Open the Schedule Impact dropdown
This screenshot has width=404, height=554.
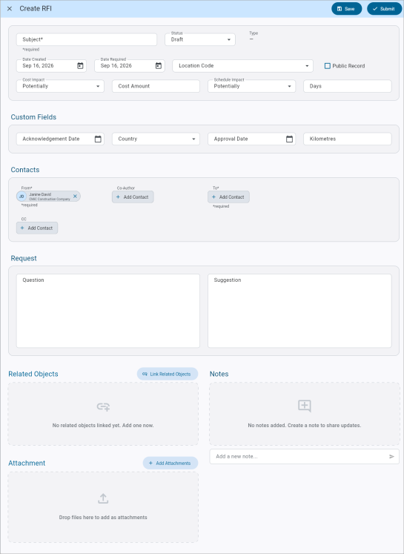(251, 86)
